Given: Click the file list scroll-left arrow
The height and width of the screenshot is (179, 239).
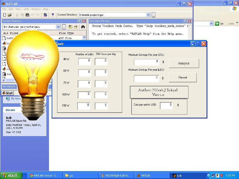Looking at the screenshot, I should click(4, 80).
